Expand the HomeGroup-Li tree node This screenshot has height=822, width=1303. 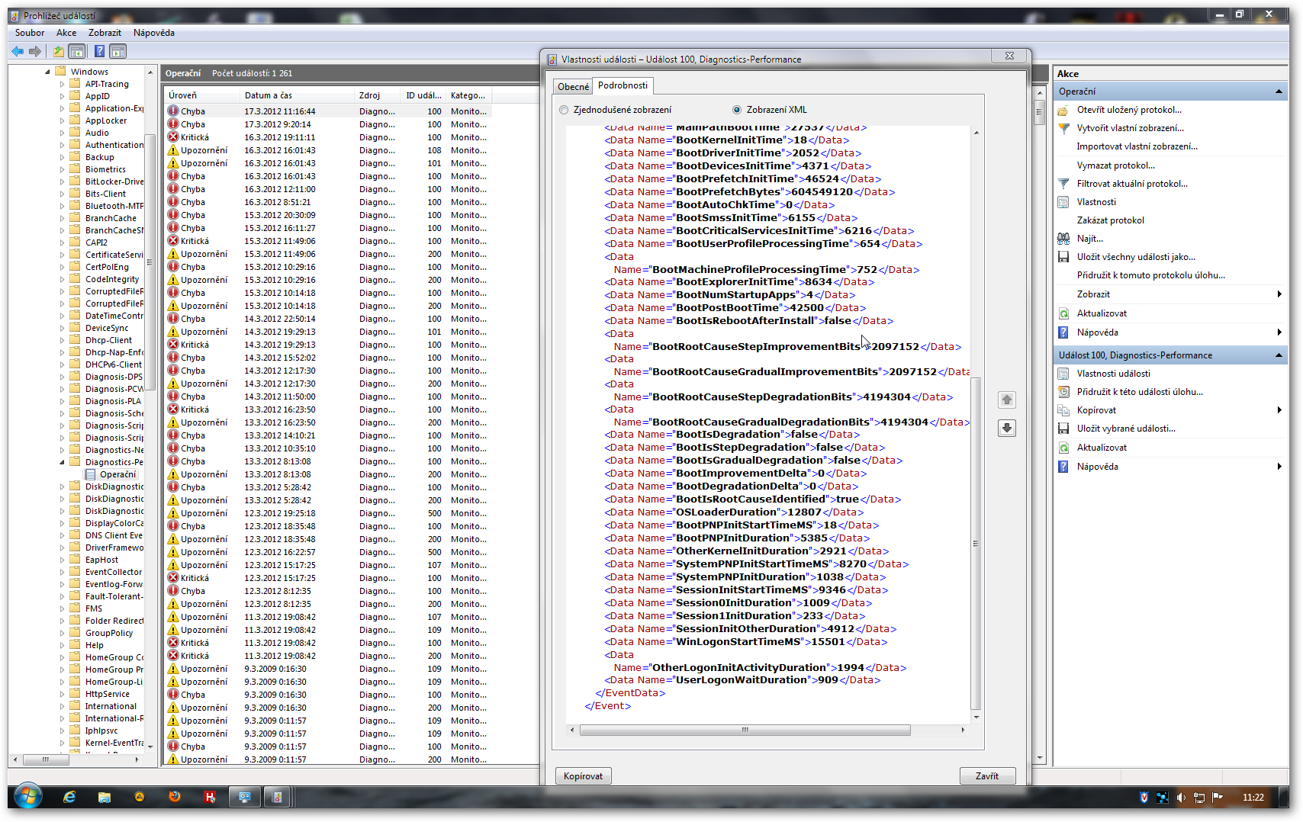[62, 682]
